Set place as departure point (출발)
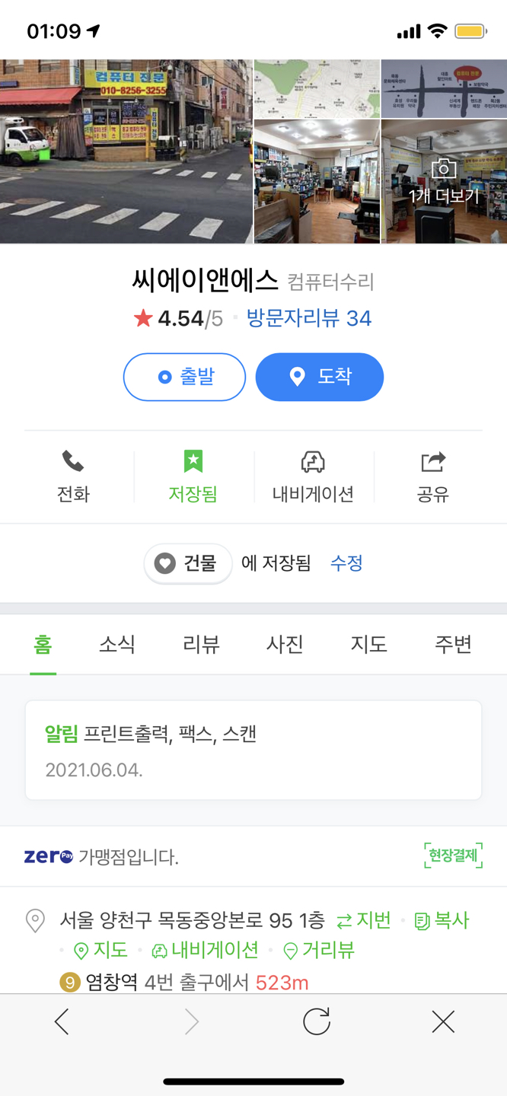Viewport: 507px width, 1096px height. click(x=184, y=377)
